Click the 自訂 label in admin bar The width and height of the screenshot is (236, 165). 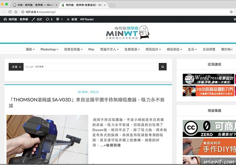coord(39,19)
